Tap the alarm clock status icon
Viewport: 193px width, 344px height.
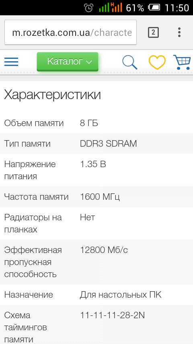(x=89, y=8)
